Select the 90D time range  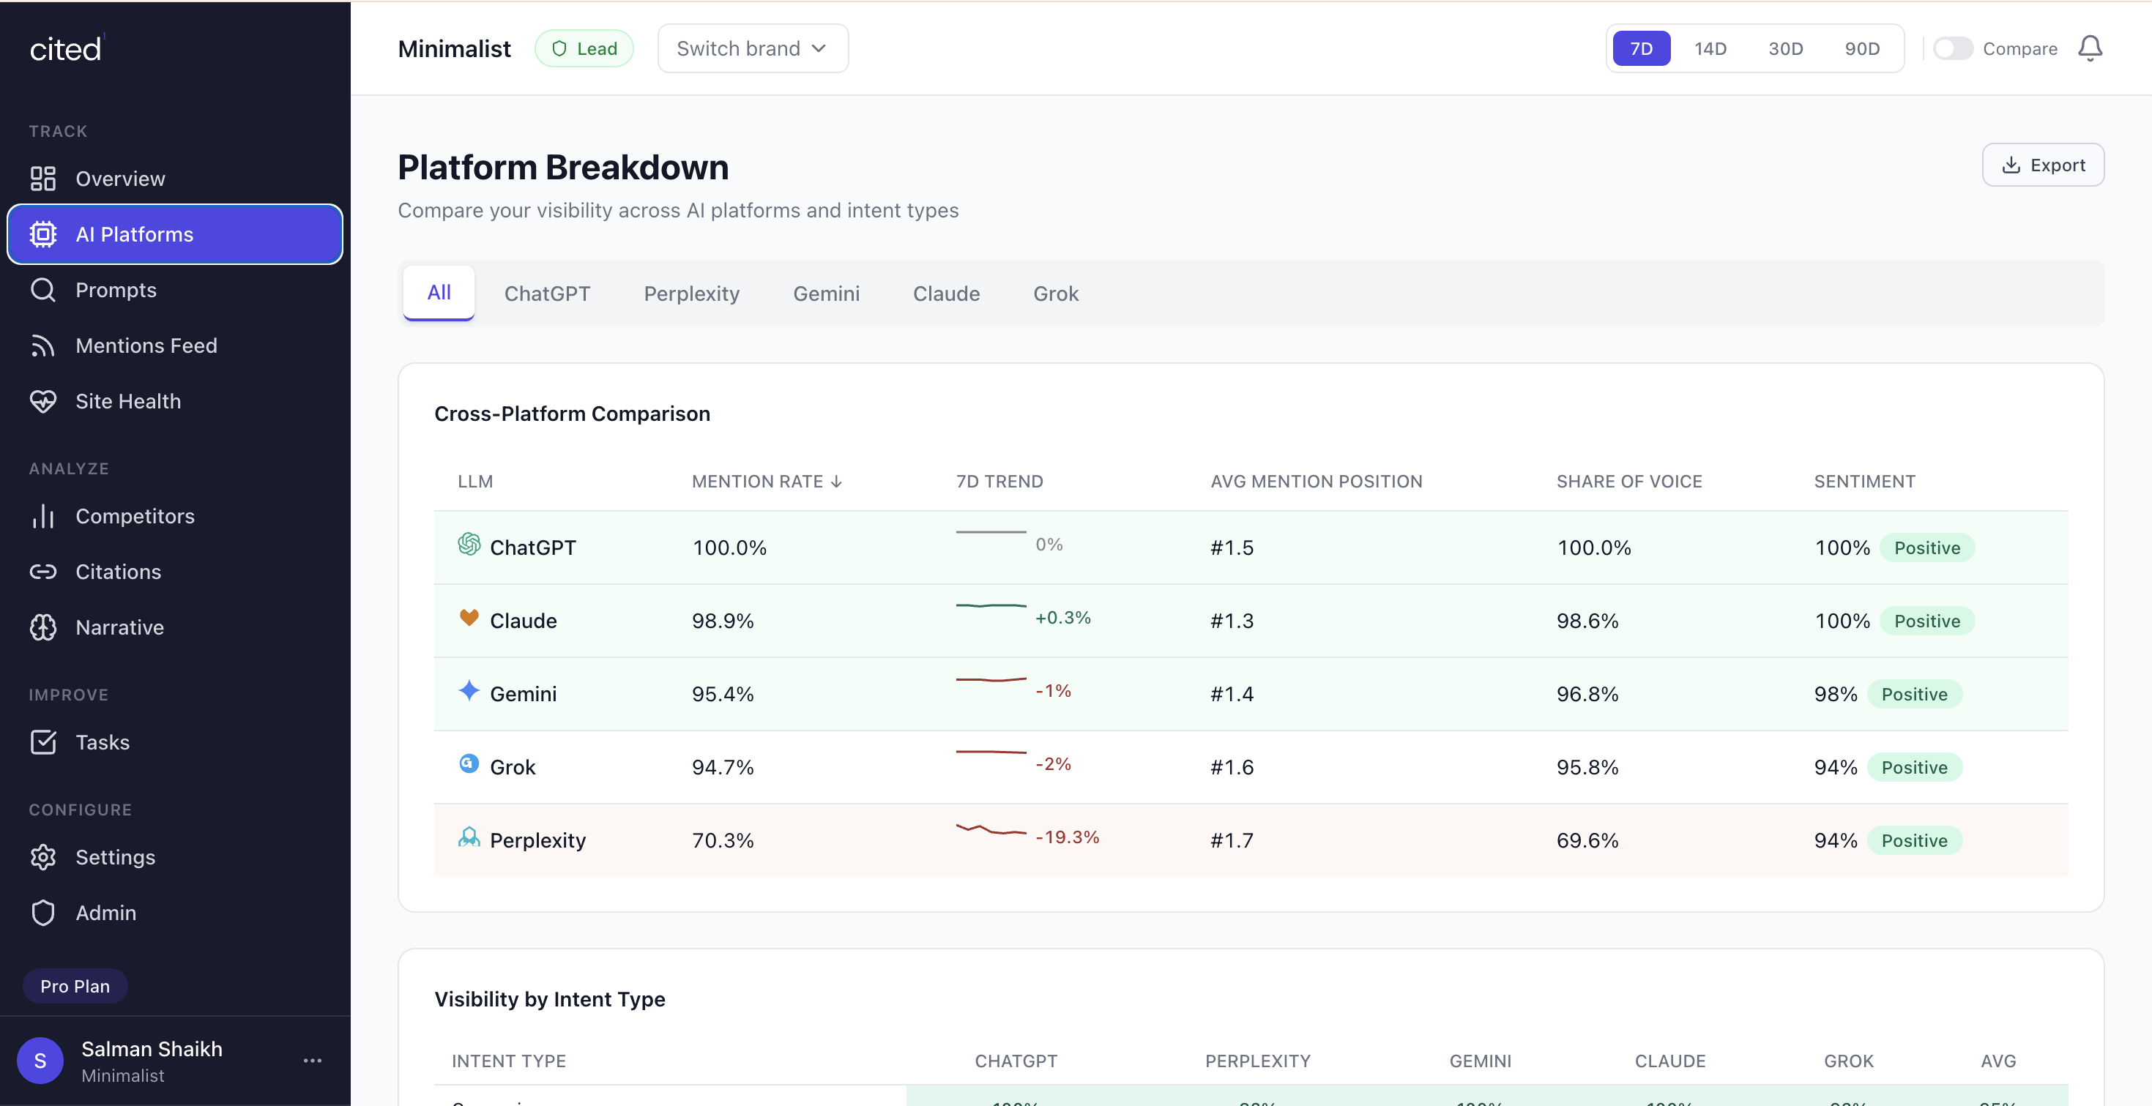[1862, 48]
